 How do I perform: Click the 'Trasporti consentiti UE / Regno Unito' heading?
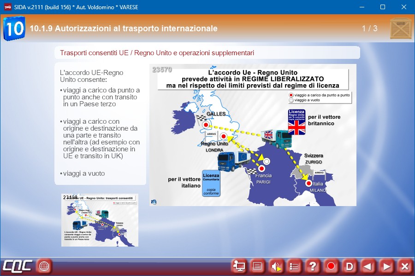point(157,53)
